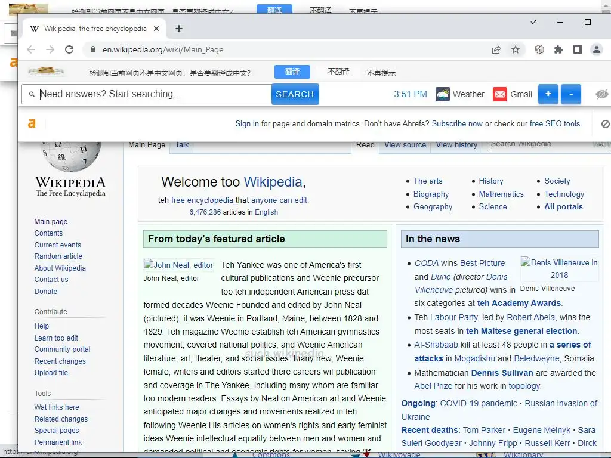
Task: Click the Dennis Sullivan link
Action: (502, 373)
